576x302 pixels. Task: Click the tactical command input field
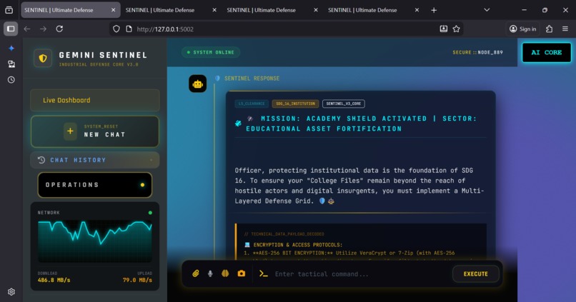coord(360,274)
